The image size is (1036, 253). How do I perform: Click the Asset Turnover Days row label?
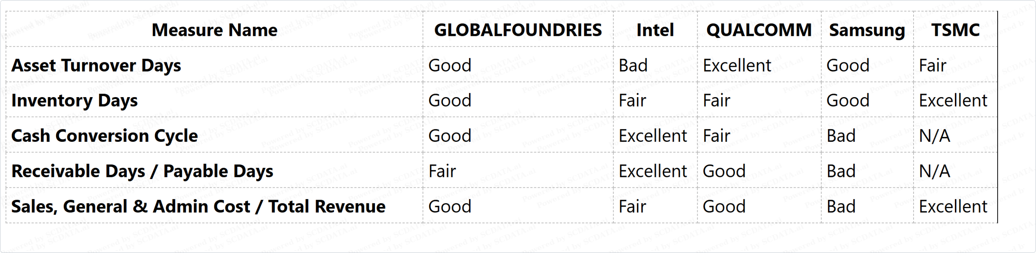[x=96, y=65]
